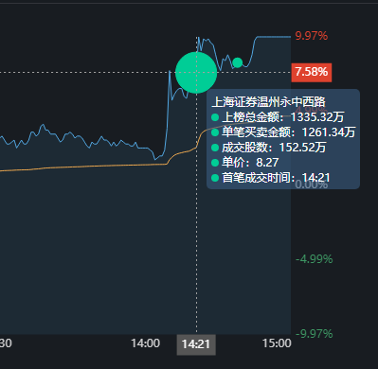Click the 成交股数 152.52万 tooltip row
378x369 pixels.
coord(268,148)
